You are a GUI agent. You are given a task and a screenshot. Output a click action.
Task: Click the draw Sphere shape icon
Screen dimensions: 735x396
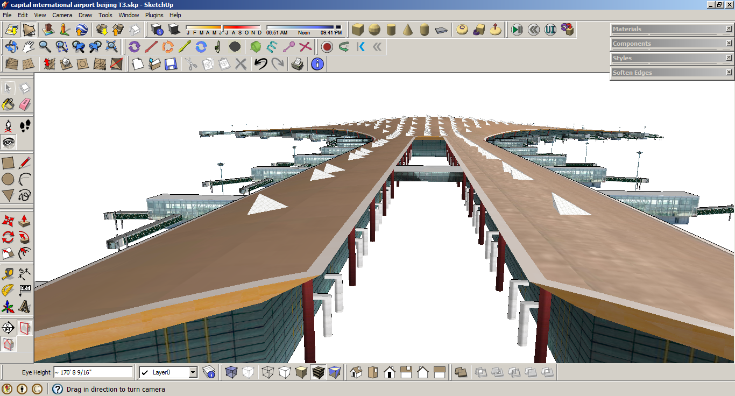click(x=374, y=30)
